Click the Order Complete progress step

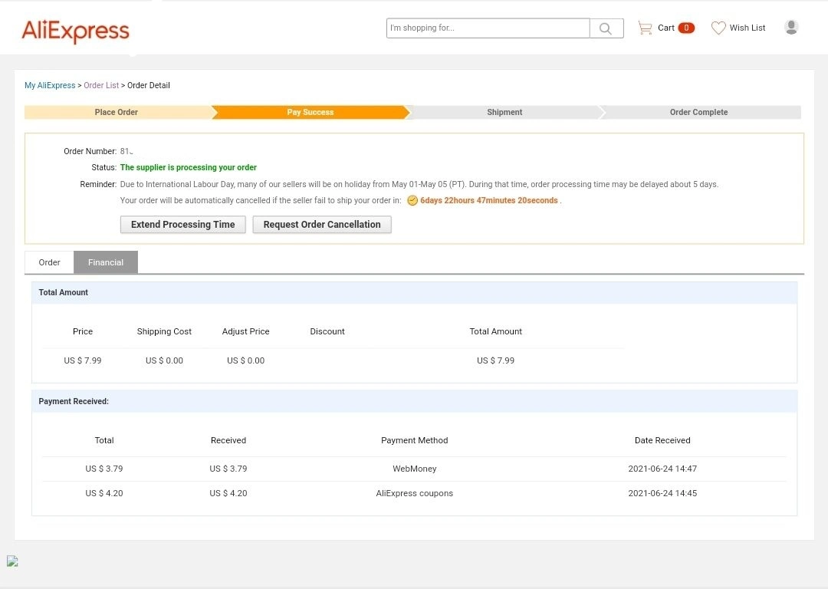tap(699, 112)
